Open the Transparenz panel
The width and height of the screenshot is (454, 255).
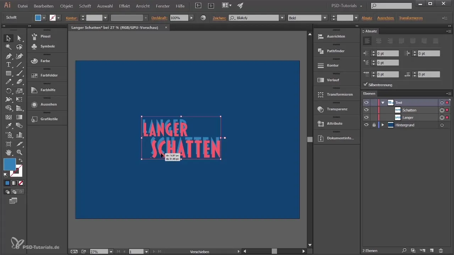point(337,109)
